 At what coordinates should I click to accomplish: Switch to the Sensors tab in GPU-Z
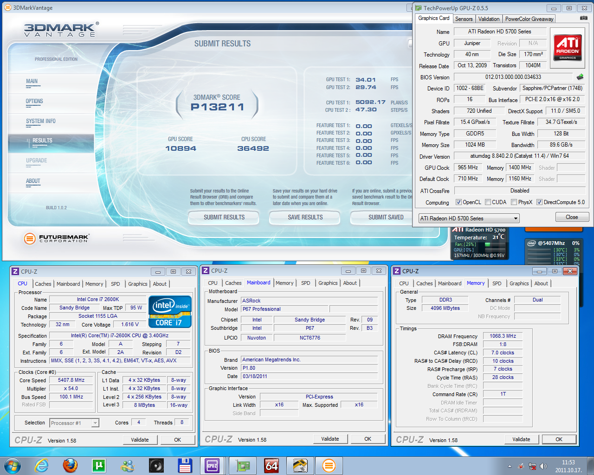pos(464,19)
